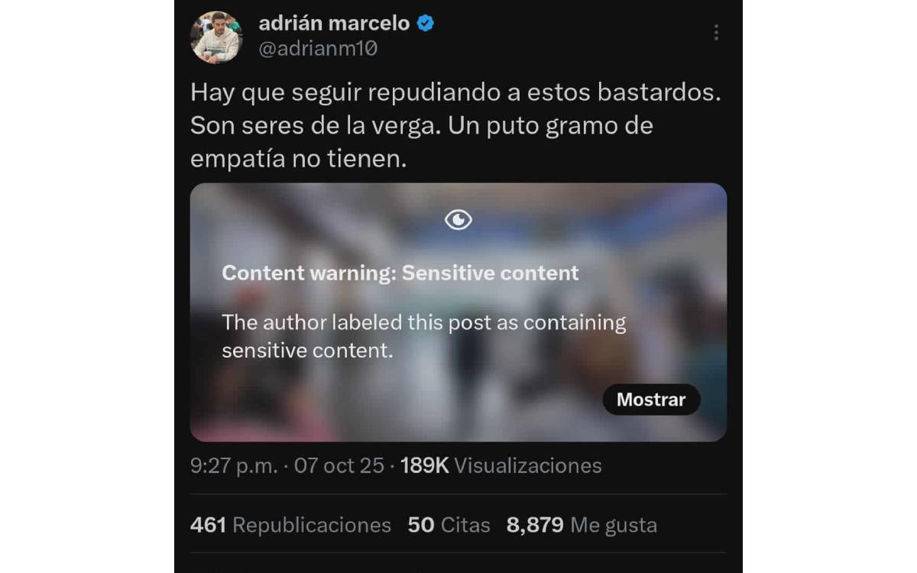The width and height of the screenshot is (917, 573).
Task: Open the adrián marcelo display name
Action: pos(335,24)
